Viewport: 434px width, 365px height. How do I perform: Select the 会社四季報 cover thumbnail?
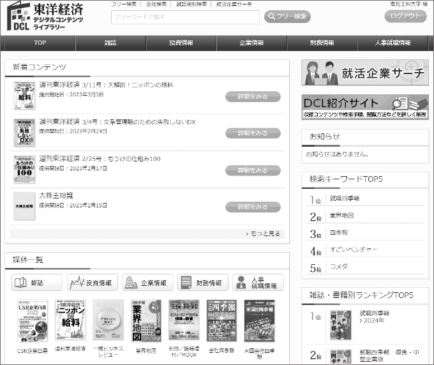tap(221, 321)
